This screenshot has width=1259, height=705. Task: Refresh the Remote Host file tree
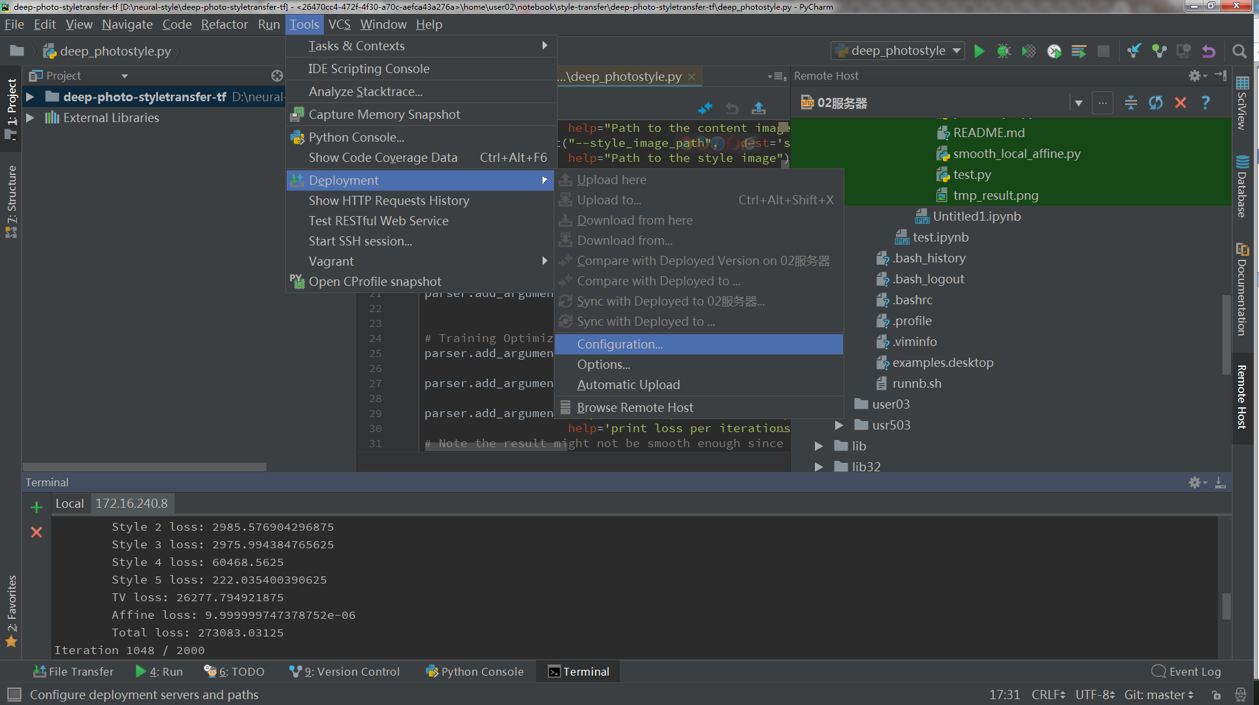1156,102
